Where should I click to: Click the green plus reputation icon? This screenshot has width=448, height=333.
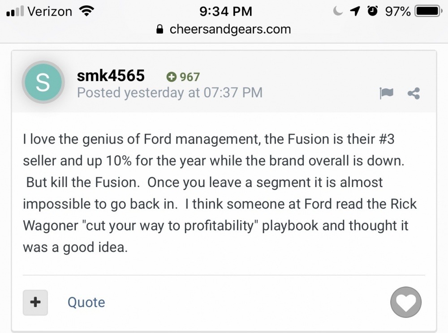point(171,77)
